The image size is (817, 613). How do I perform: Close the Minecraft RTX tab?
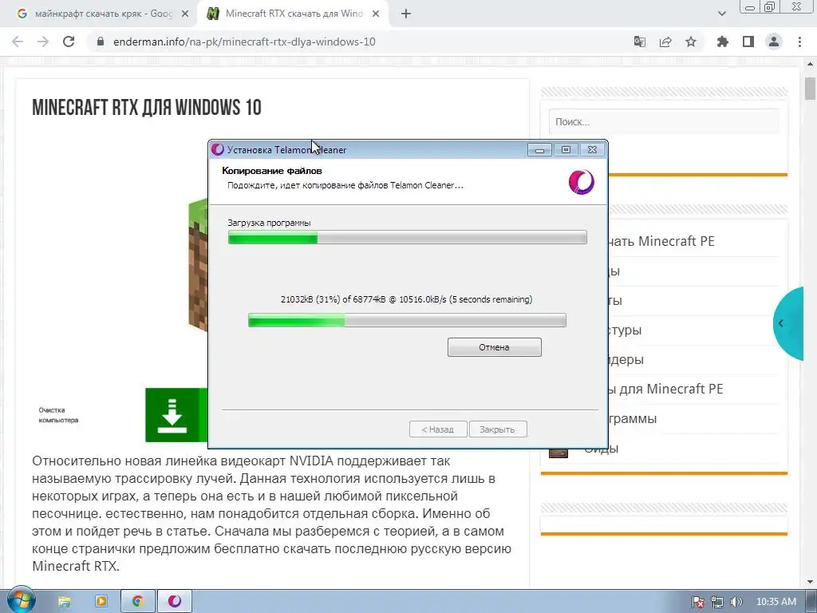click(376, 14)
